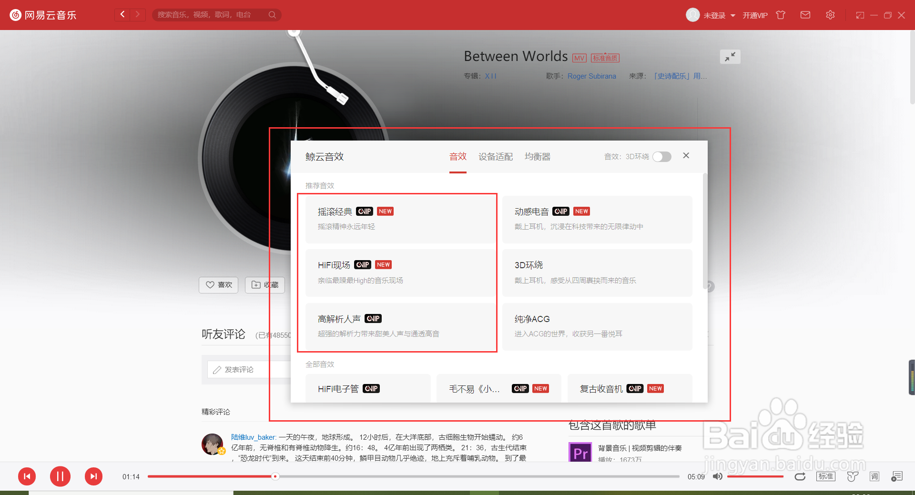
Task: Open the sound effects icon
Action: [853, 476]
